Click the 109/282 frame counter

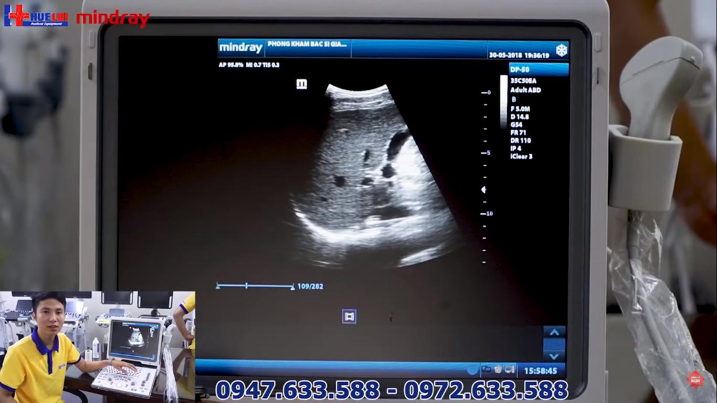pyautogui.click(x=310, y=287)
